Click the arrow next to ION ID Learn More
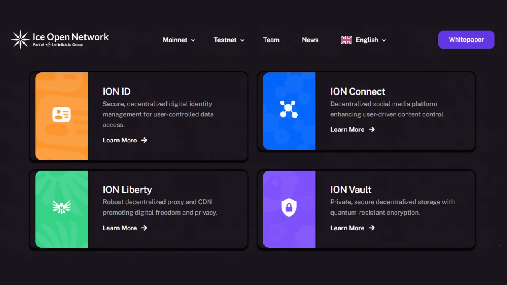Image resolution: width=507 pixels, height=285 pixels. (x=144, y=140)
